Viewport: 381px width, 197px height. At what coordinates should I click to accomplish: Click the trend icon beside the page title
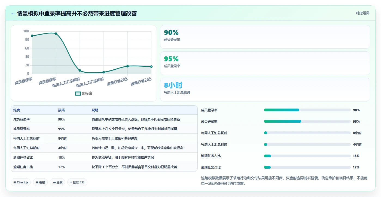[x=13, y=13]
